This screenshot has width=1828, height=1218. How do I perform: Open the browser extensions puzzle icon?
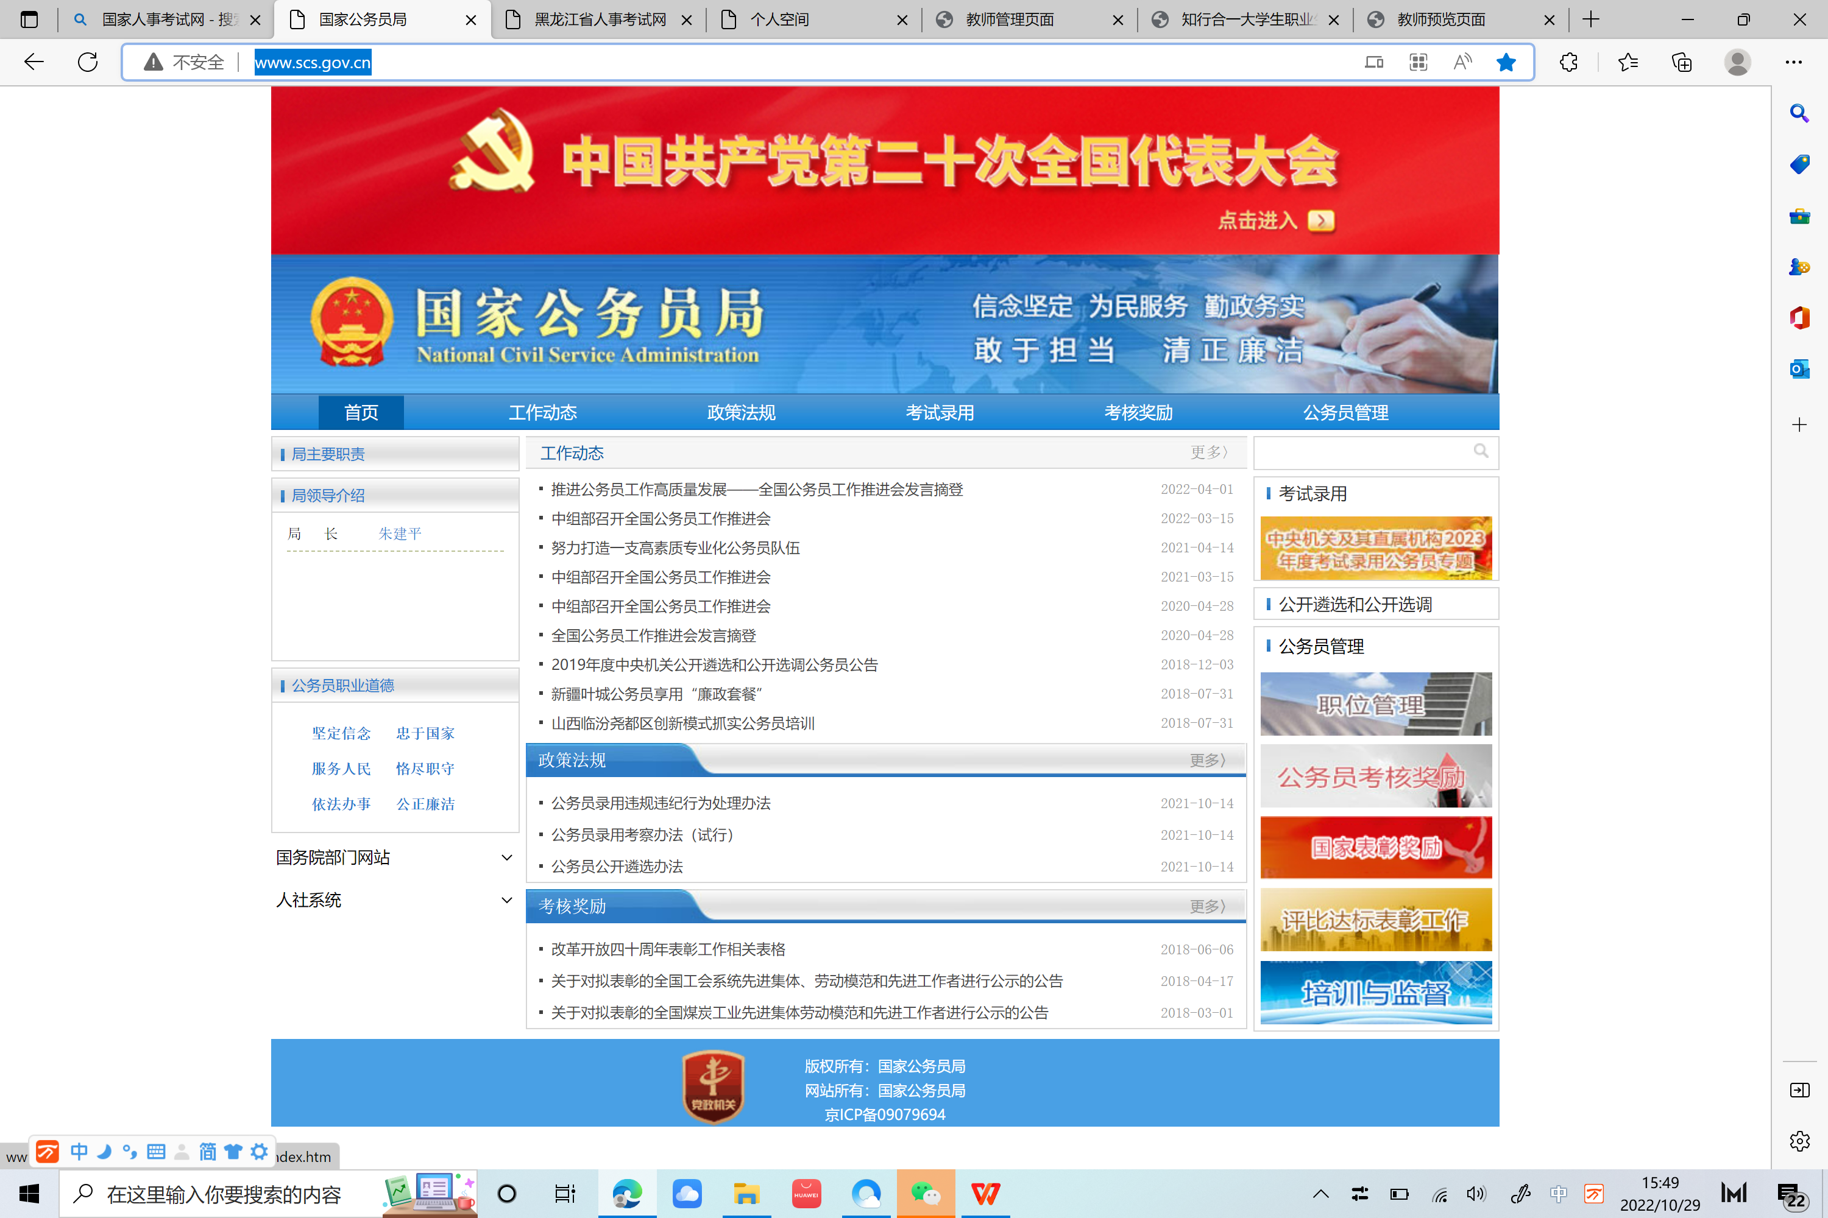[x=1568, y=62]
